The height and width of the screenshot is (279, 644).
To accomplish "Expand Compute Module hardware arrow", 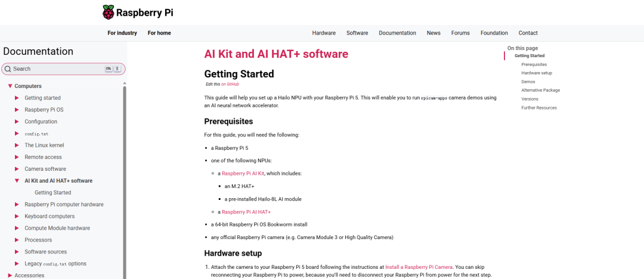I will tap(17, 228).
